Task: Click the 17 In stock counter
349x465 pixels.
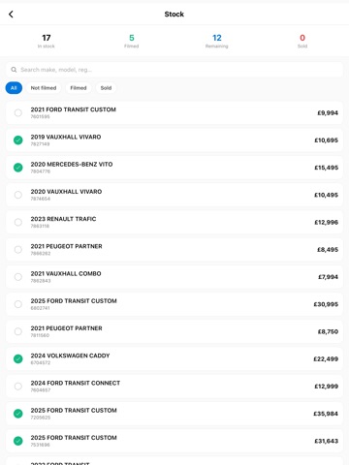Action: point(47,41)
